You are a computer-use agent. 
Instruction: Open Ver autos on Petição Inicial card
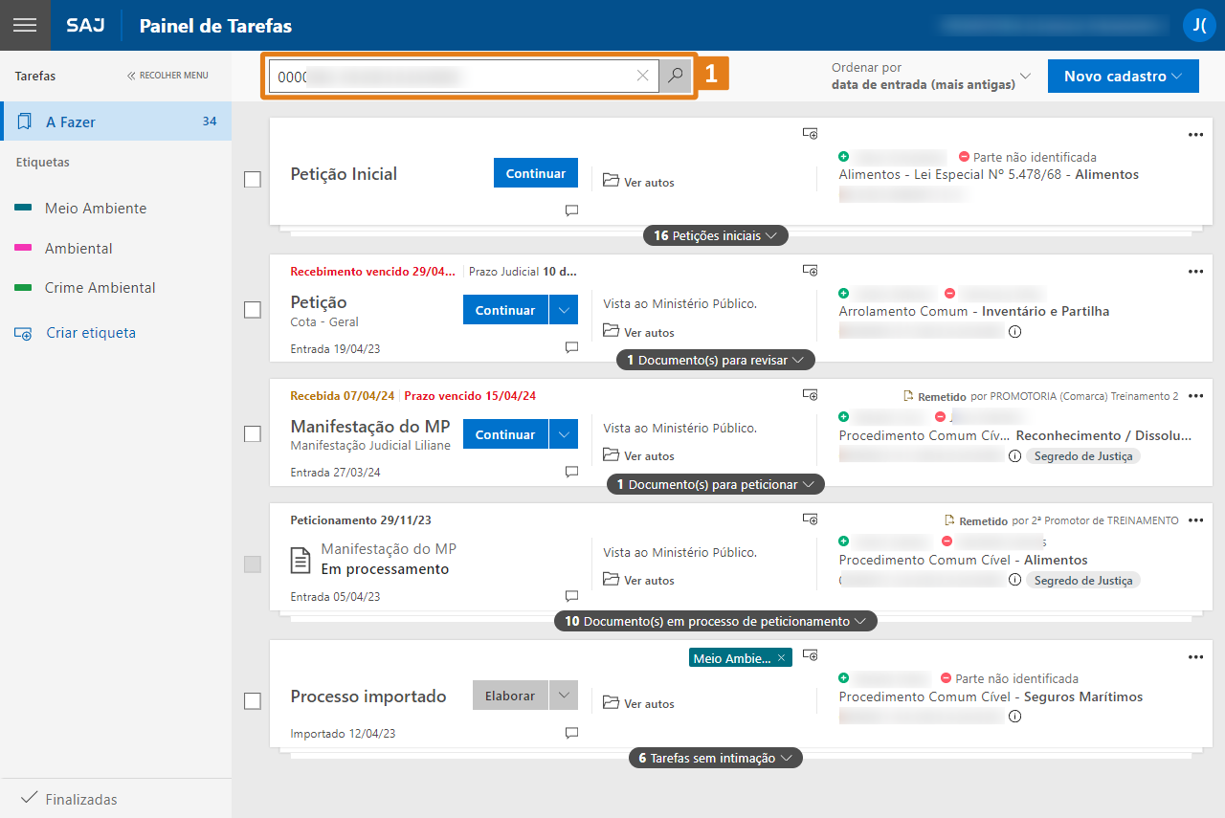638,181
